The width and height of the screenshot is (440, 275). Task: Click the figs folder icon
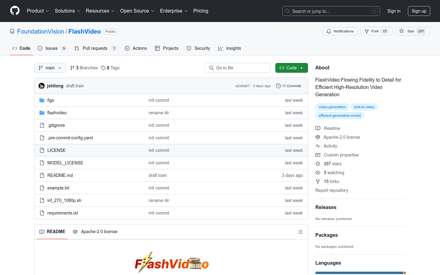pyautogui.click(x=42, y=100)
